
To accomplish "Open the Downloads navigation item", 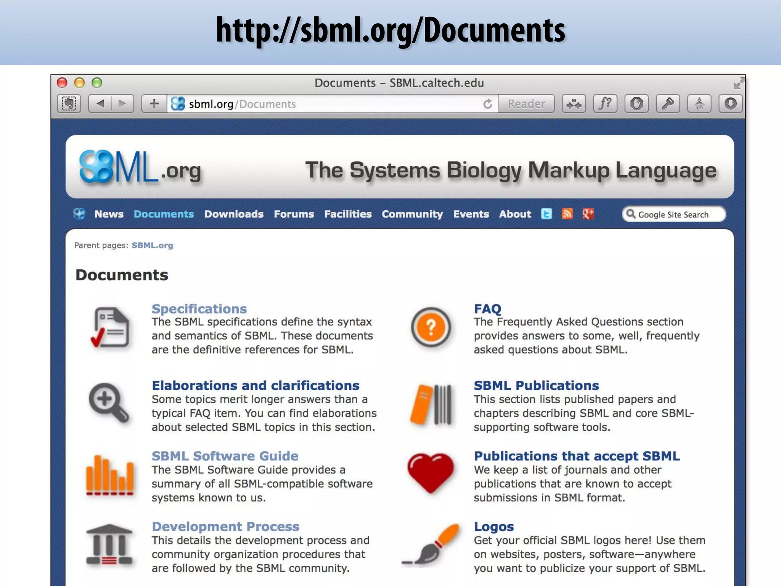I will (x=234, y=214).
